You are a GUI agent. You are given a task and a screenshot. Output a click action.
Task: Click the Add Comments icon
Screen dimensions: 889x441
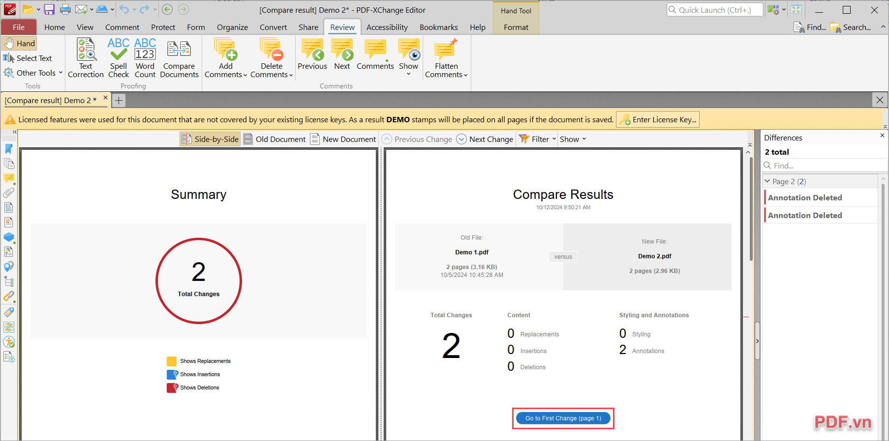coord(226,50)
